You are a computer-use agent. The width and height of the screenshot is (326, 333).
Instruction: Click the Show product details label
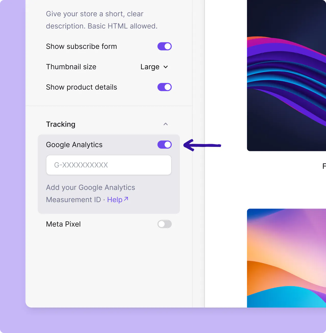[81, 87]
